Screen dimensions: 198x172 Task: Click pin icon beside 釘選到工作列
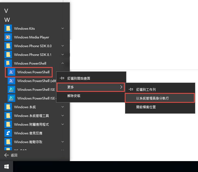131,89
